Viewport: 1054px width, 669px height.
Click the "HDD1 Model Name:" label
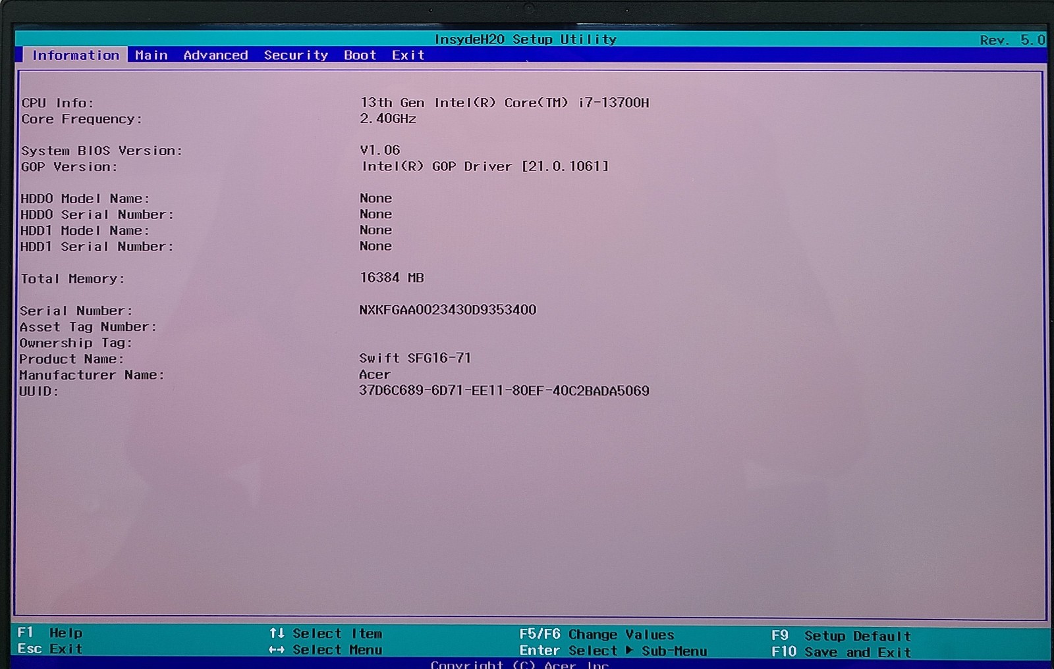tap(85, 231)
